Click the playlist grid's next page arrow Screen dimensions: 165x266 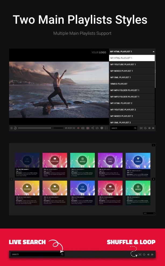point(153,179)
